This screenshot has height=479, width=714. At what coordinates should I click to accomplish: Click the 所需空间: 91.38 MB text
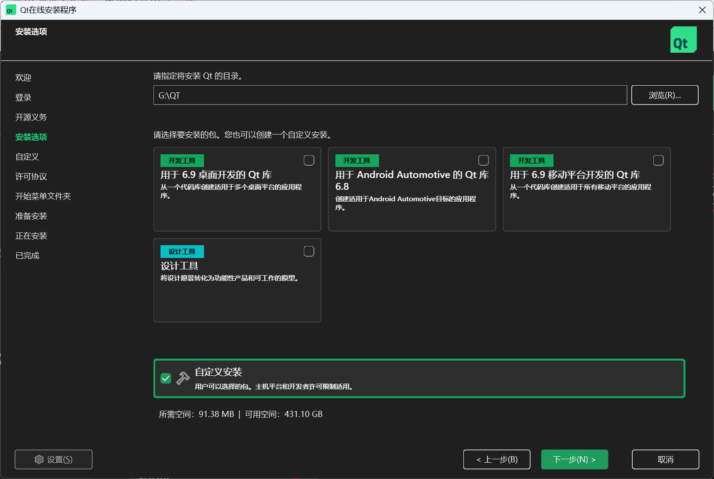tap(197, 414)
